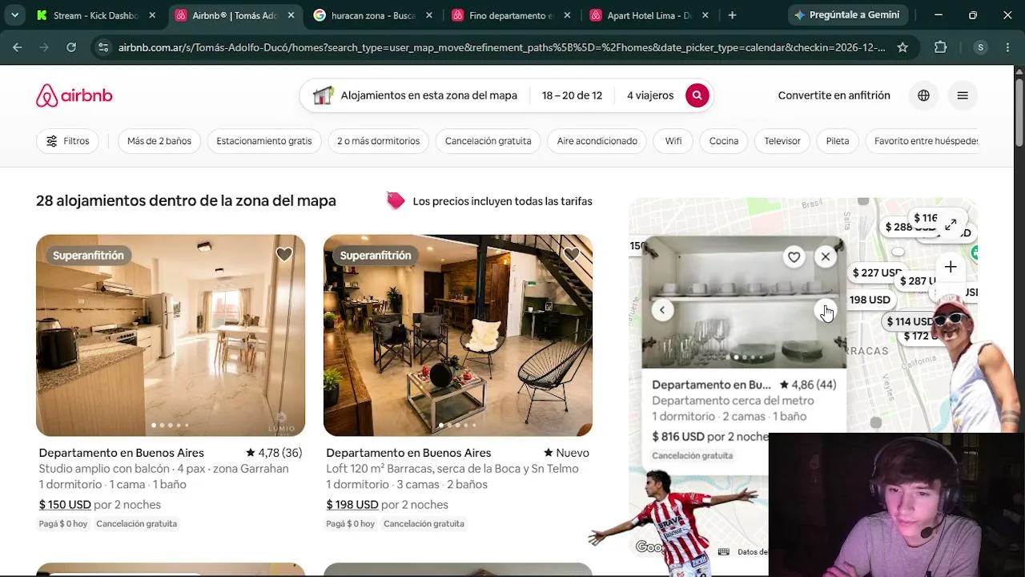Switch to the huracan zona search tab
This screenshot has height=577, width=1025.
click(x=373, y=15)
